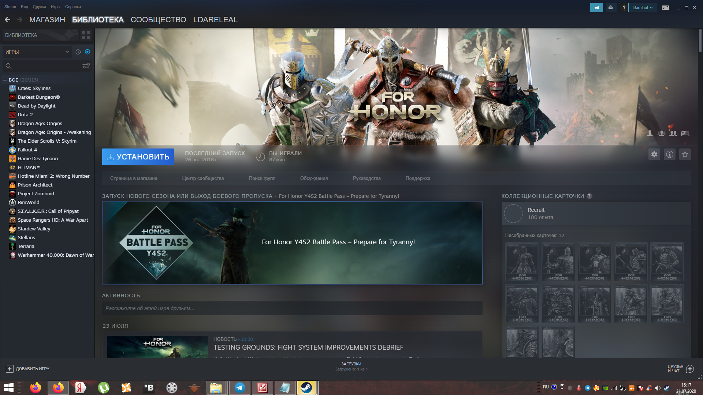Click the RU language indicator
The width and height of the screenshot is (703, 395).
point(546,387)
